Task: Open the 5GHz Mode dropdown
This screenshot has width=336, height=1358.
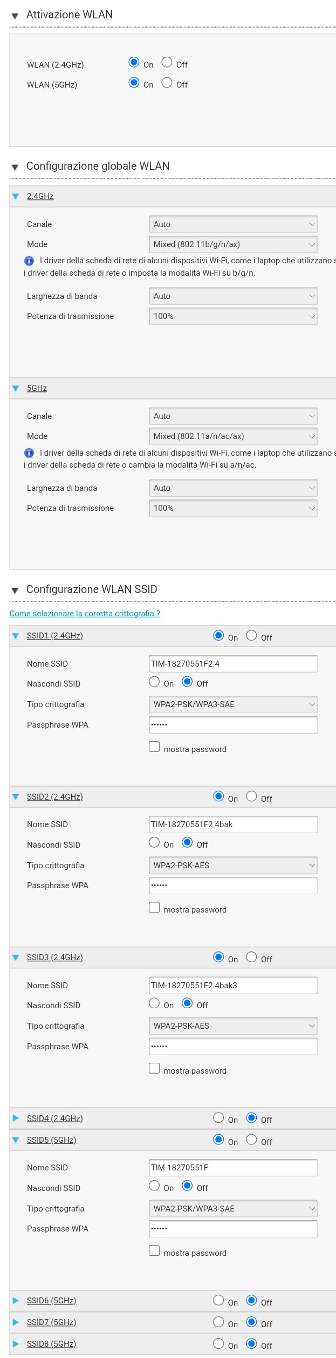Action: [x=233, y=436]
